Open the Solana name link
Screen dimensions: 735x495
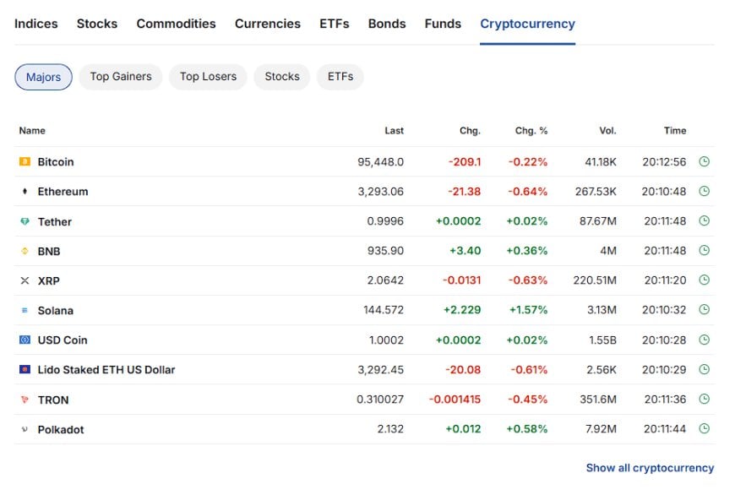[56, 310]
